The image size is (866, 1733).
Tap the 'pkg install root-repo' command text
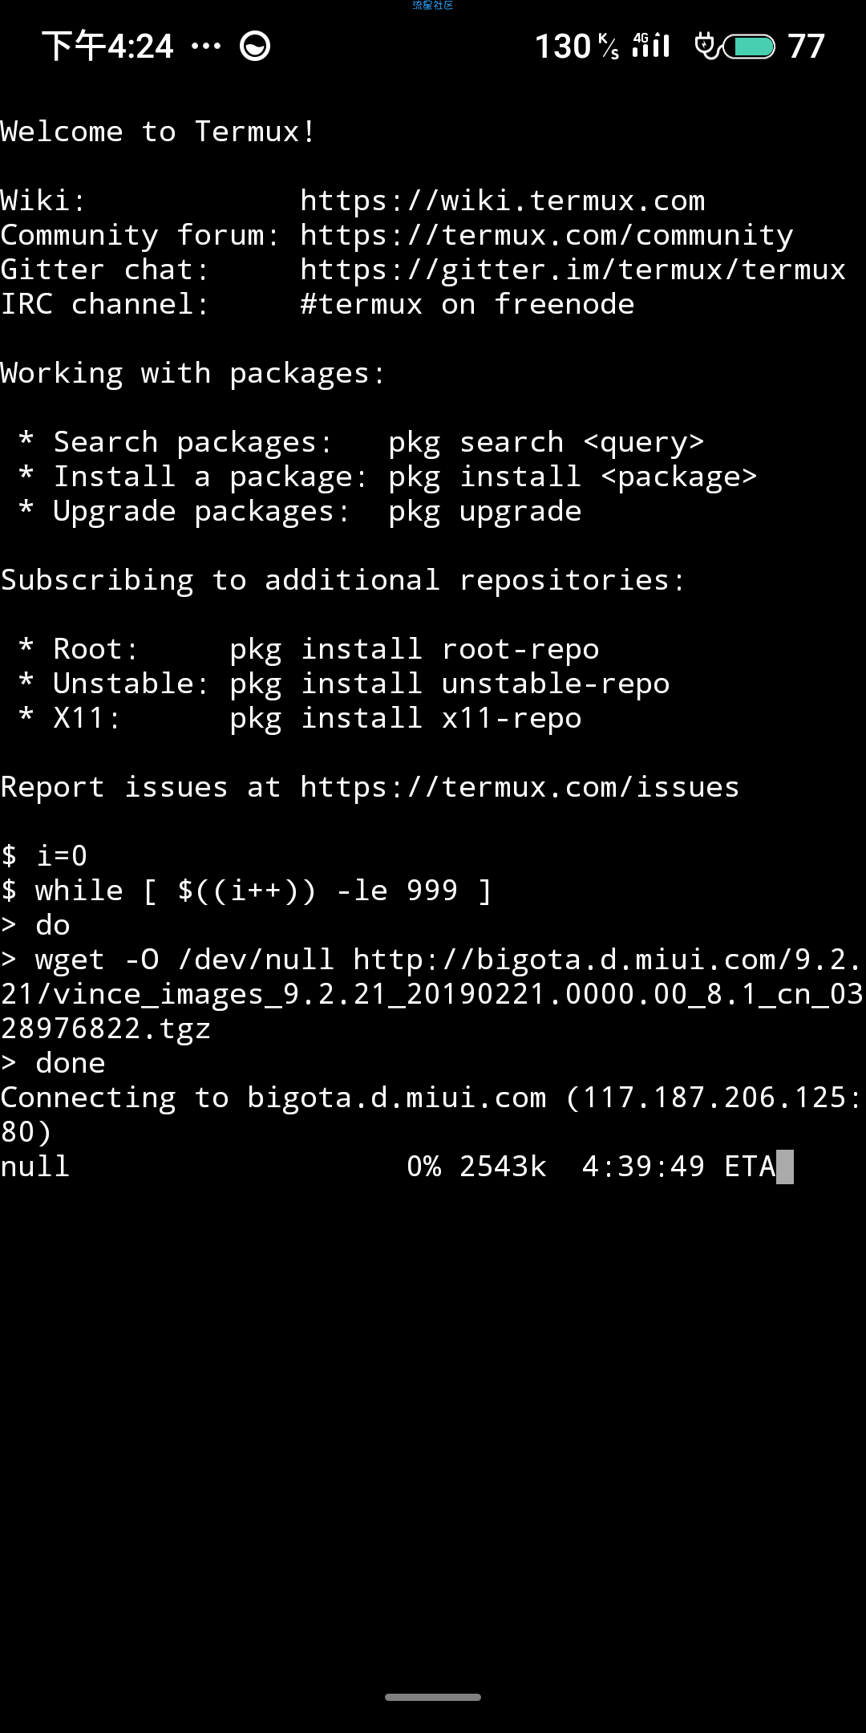(415, 649)
